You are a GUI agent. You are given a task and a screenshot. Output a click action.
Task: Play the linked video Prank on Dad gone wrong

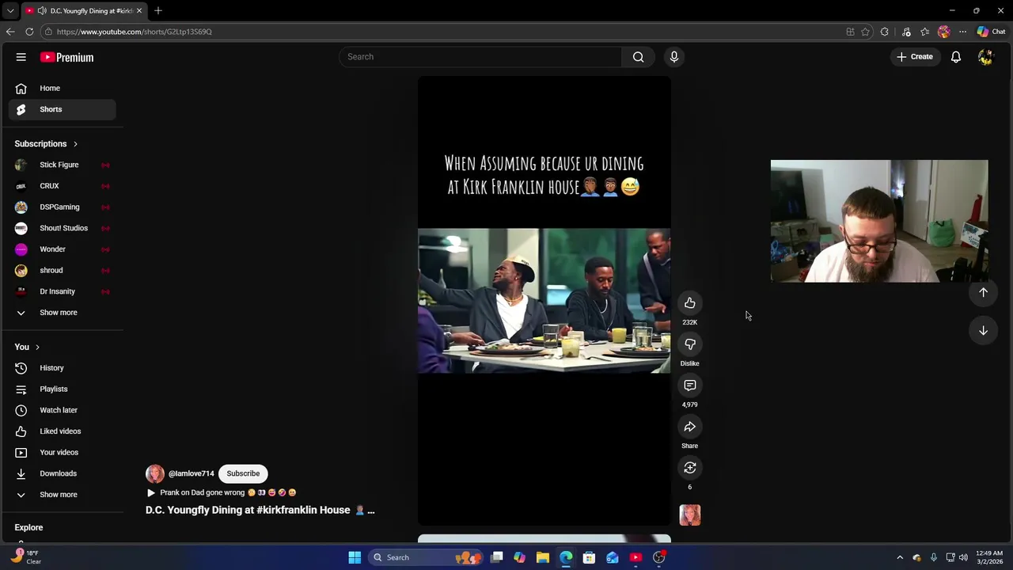222,492
